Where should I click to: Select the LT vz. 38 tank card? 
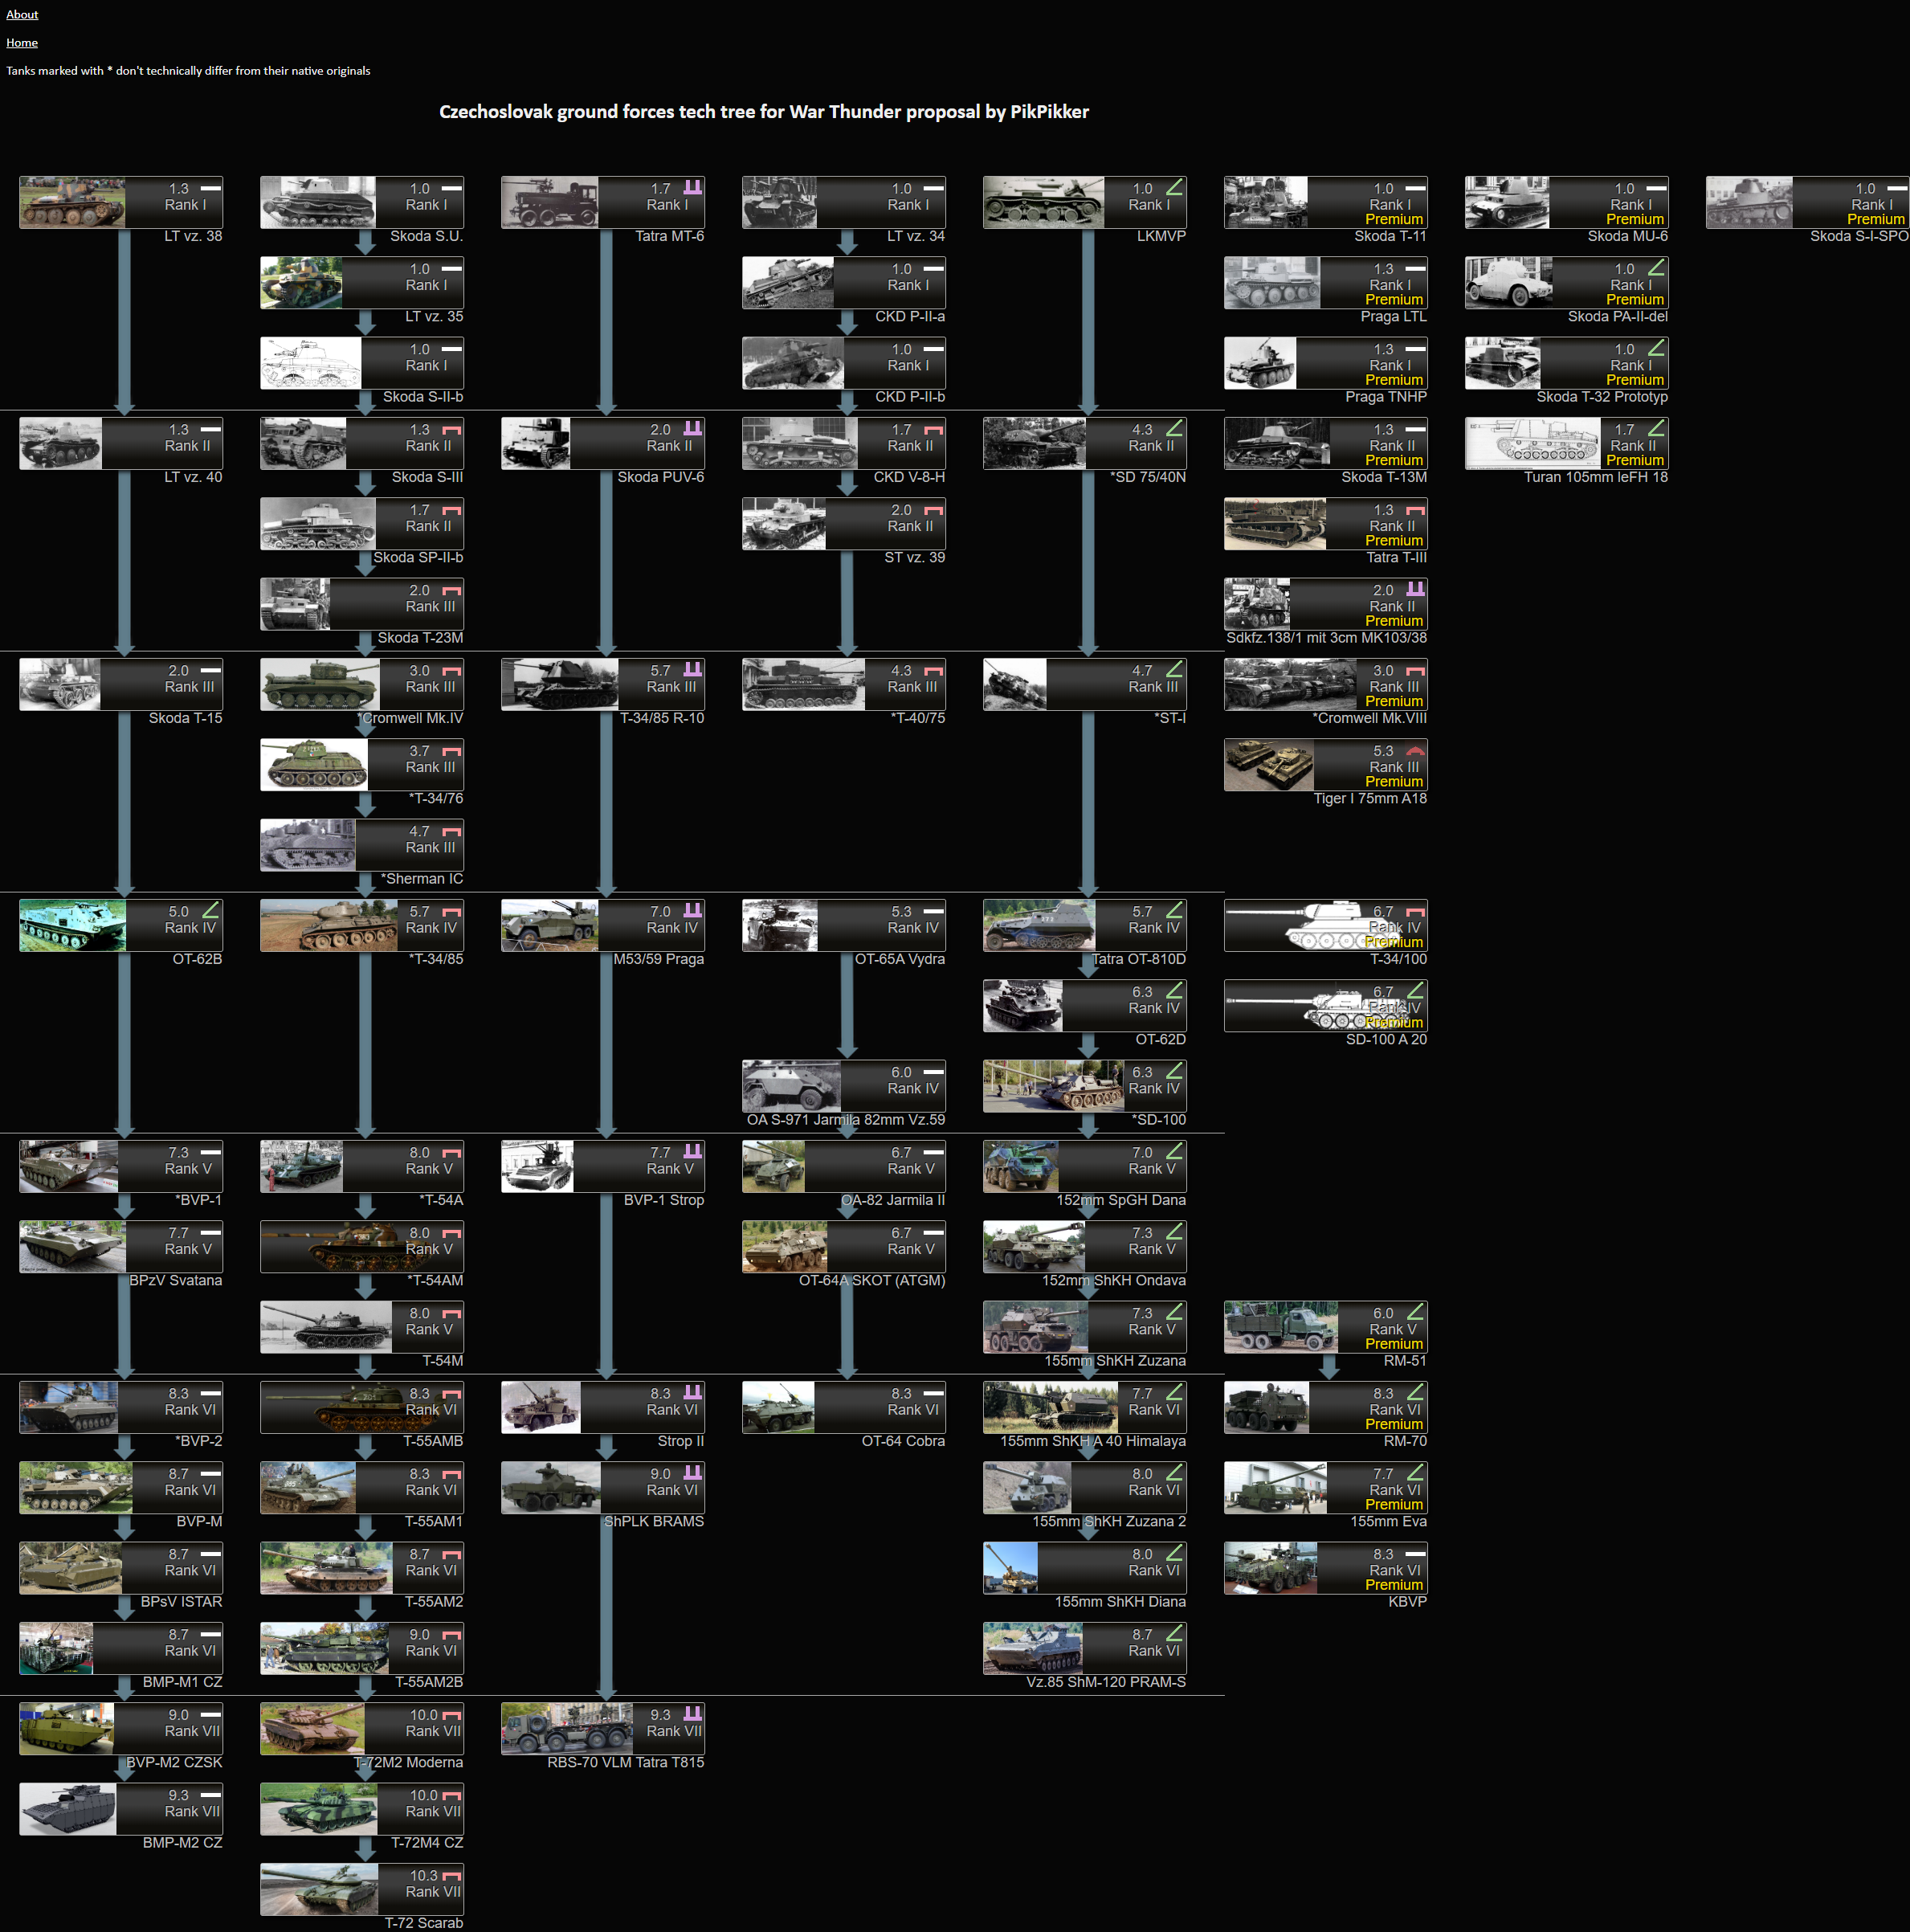pos(121,202)
